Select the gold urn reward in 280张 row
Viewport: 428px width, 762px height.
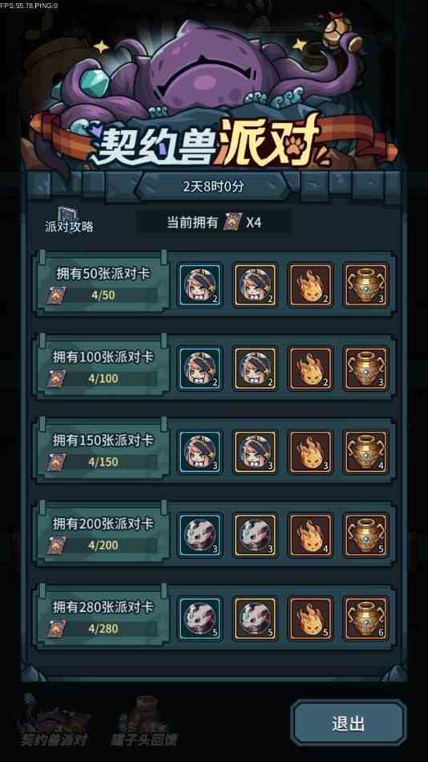[x=366, y=618]
